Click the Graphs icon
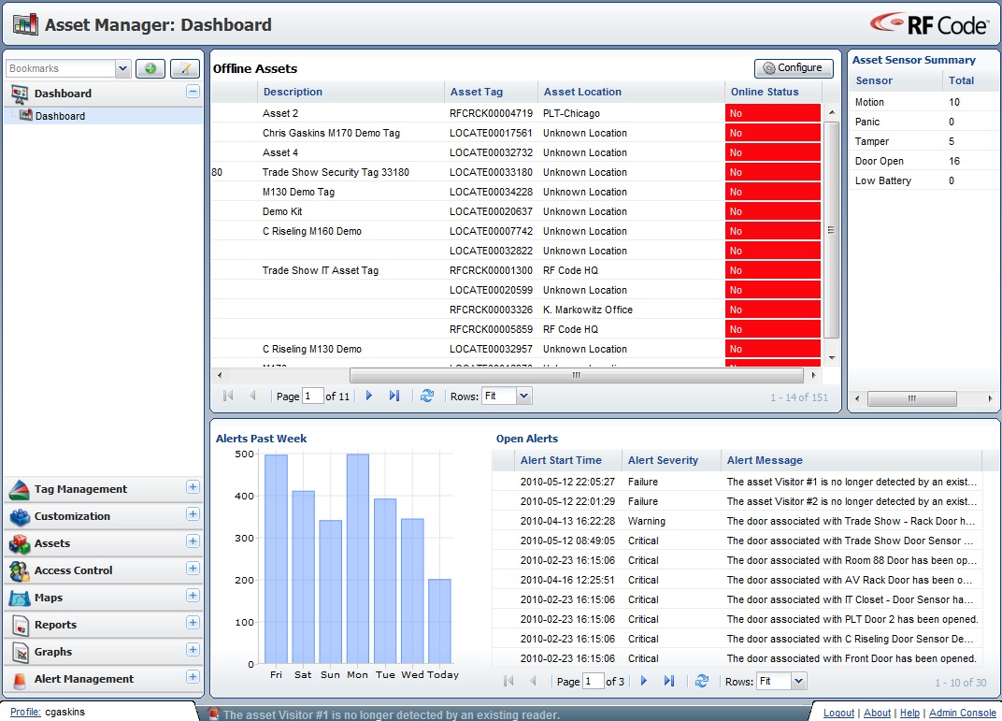 pos(21,653)
